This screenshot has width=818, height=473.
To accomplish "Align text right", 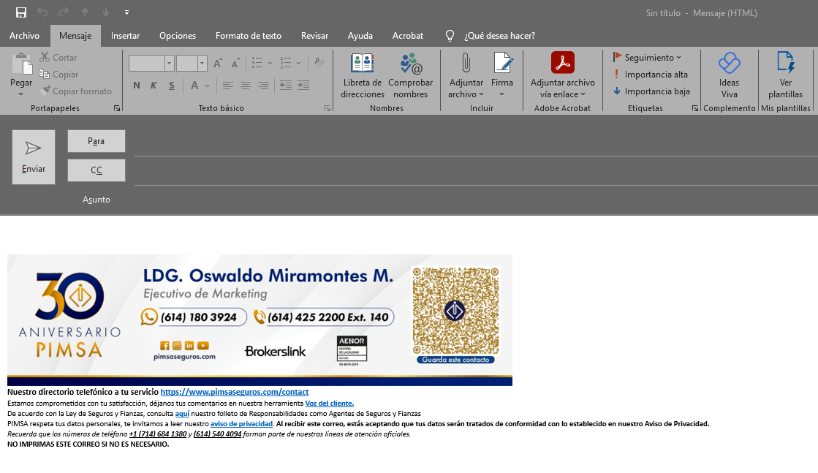I will pyautogui.click(x=263, y=86).
